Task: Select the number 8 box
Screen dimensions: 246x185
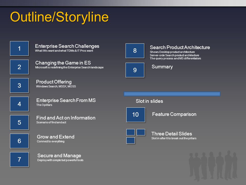Action: coord(135,51)
